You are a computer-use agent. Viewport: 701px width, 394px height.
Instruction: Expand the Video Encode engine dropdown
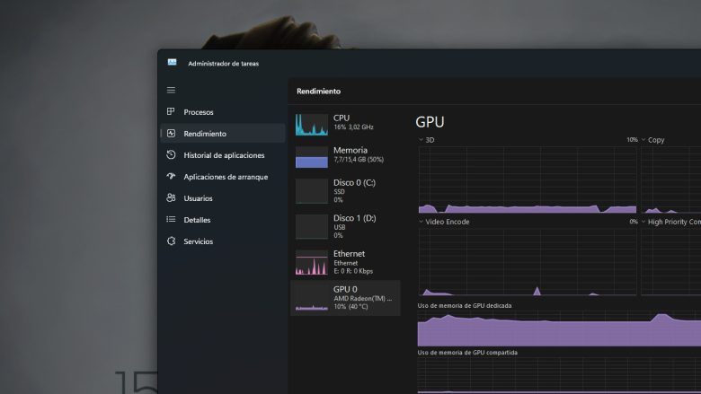coord(421,222)
